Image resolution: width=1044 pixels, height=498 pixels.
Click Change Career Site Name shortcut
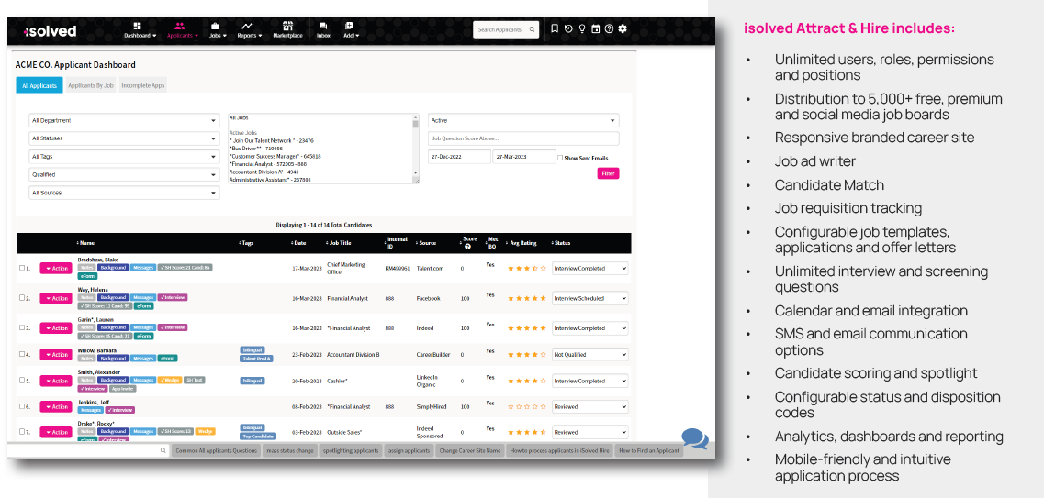(471, 451)
